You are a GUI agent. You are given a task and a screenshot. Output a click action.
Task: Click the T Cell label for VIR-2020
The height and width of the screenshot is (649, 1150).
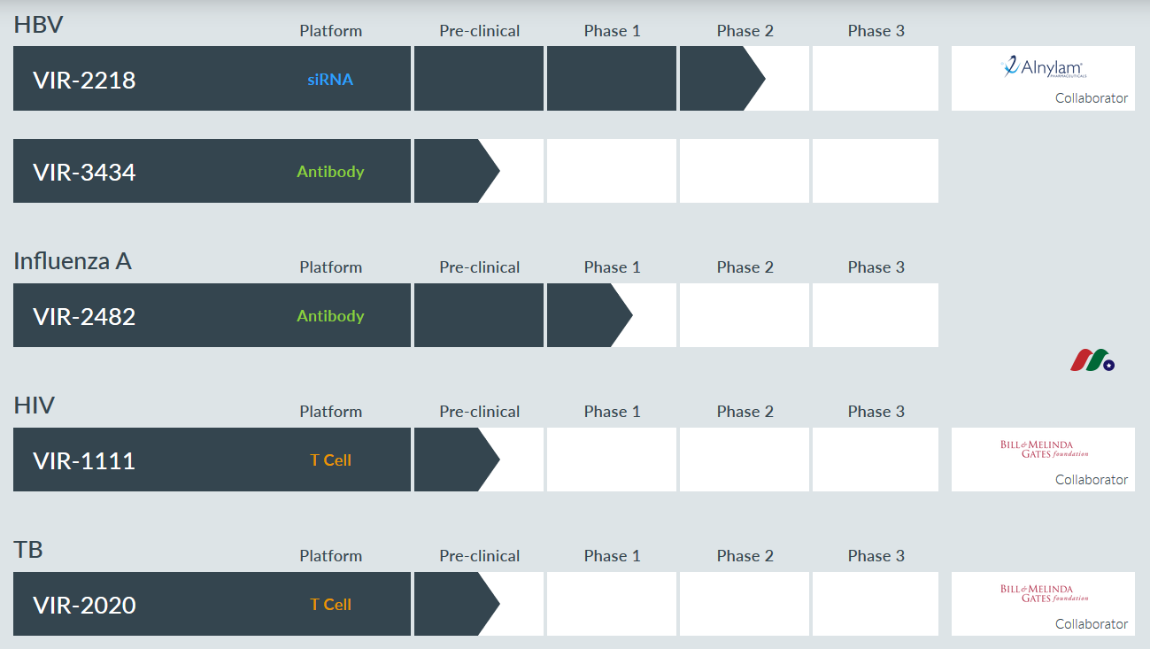330,605
